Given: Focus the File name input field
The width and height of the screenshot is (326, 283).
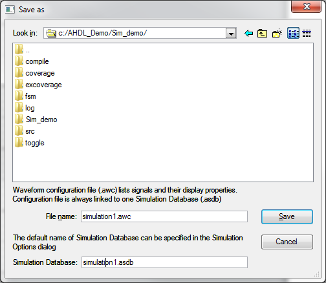Looking at the screenshot, I should [164, 216].
